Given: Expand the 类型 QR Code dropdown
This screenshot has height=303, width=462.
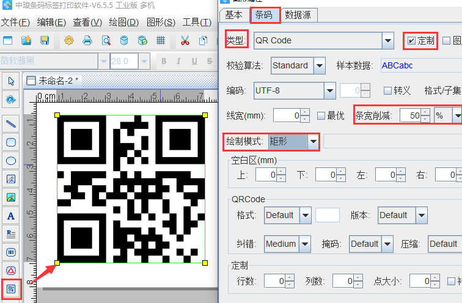Looking at the screenshot, I should pyautogui.click(x=387, y=41).
